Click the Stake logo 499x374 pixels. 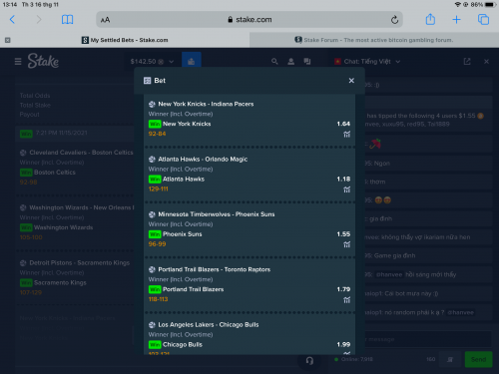point(43,61)
